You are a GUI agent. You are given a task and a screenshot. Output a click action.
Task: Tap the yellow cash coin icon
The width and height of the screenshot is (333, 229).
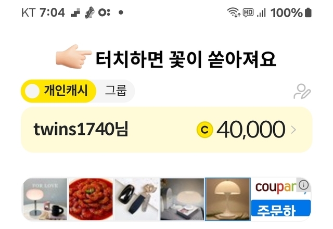tap(204, 130)
